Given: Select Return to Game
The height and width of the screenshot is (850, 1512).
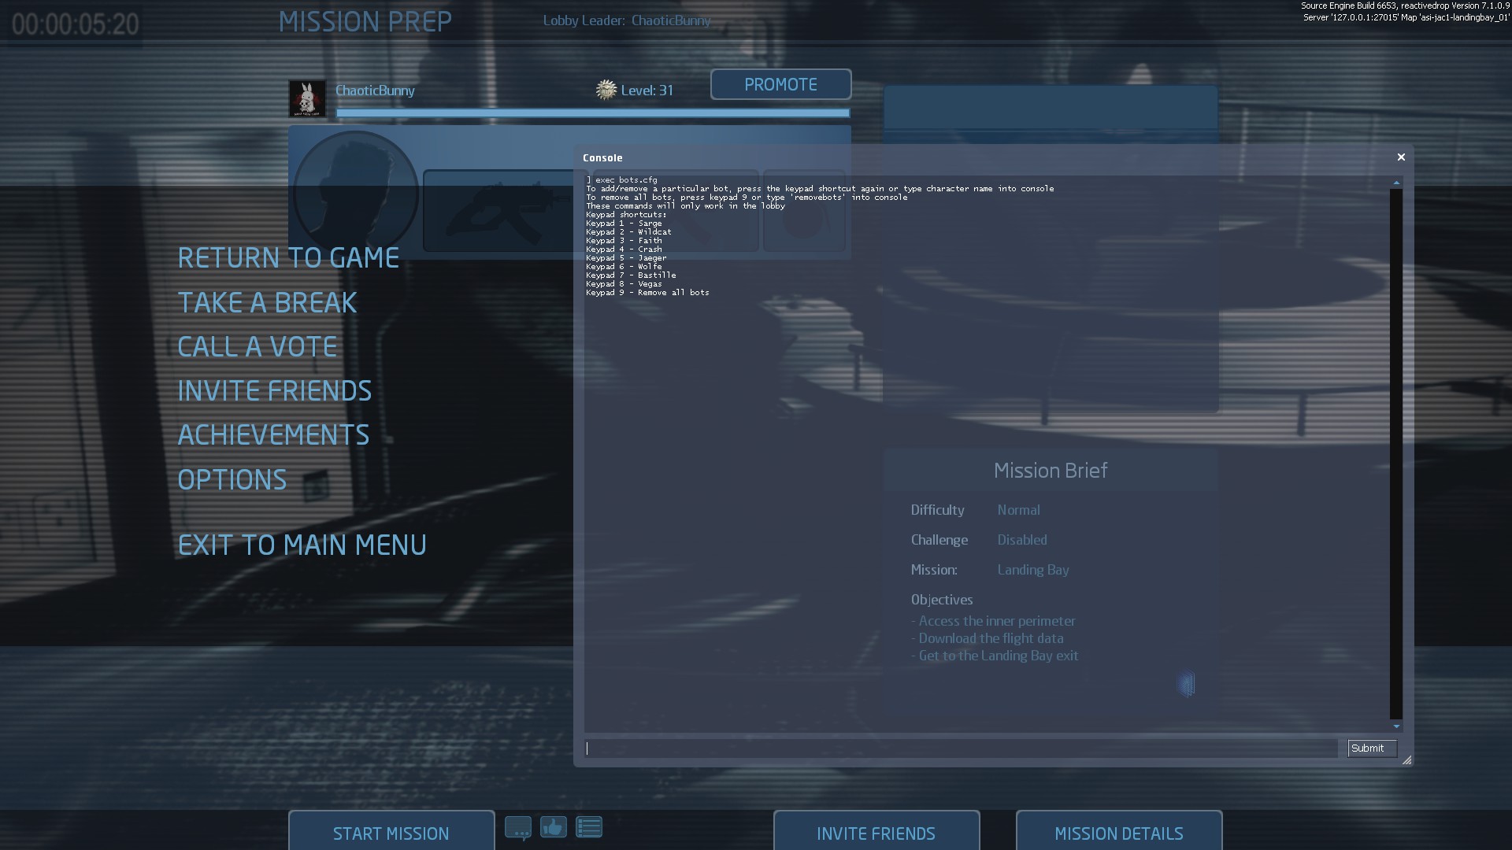Looking at the screenshot, I should pos(288,258).
